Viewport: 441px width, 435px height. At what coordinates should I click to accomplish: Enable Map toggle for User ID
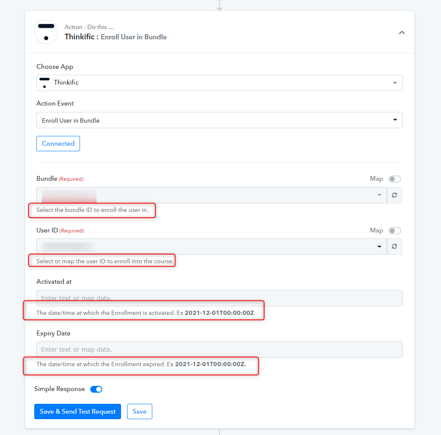pos(395,231)
